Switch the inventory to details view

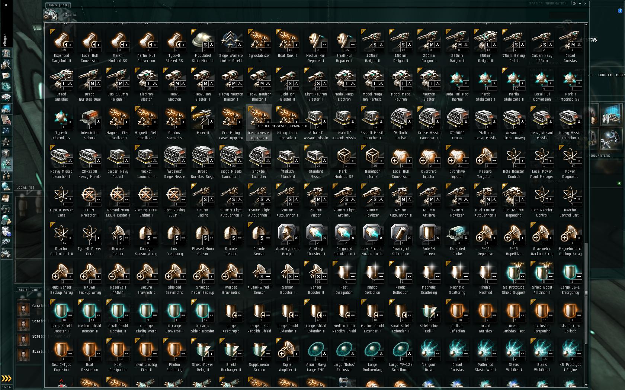(x=70, y=14)
